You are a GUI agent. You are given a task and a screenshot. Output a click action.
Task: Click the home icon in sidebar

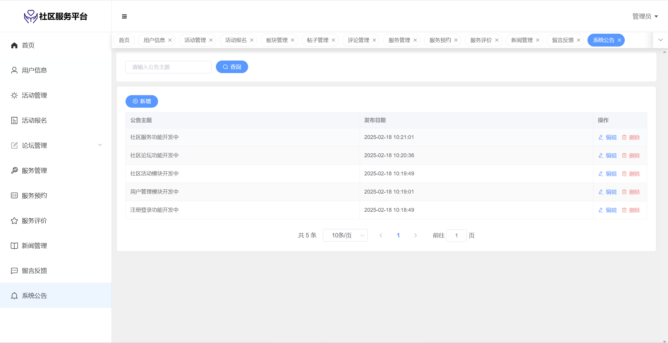tap(14, 45)
